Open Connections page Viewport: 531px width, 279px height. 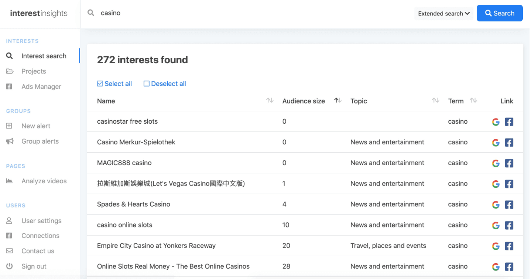click(40, 236)
